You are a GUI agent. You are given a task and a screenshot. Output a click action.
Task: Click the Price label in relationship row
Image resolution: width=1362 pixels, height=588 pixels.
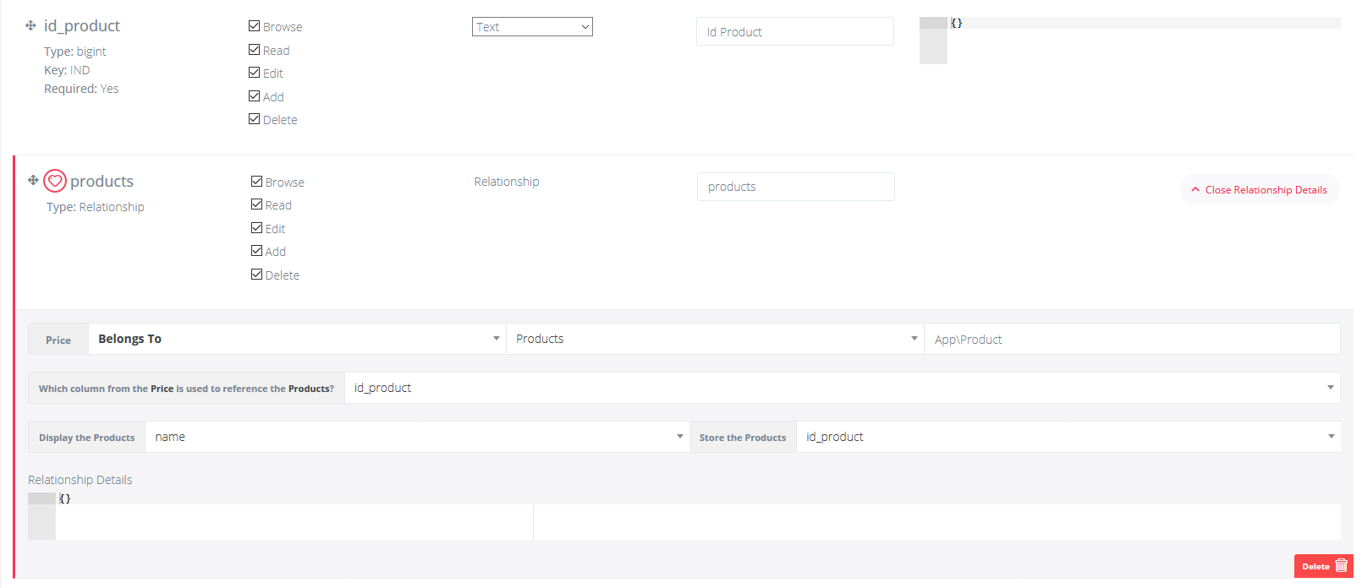(58, 340)
